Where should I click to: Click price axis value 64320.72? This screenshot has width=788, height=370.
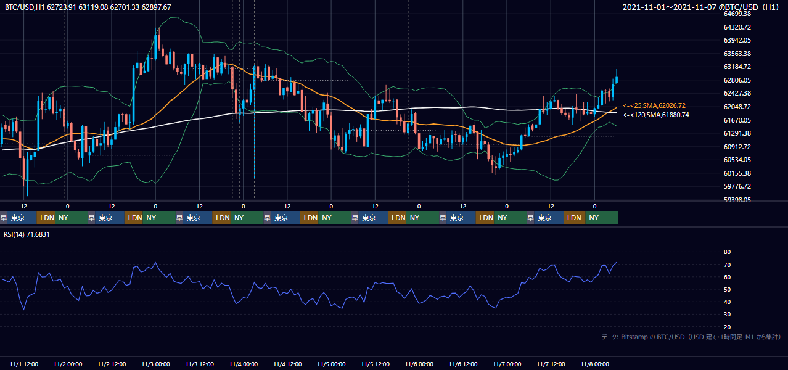pyautogui.click(x=737, y=27)
